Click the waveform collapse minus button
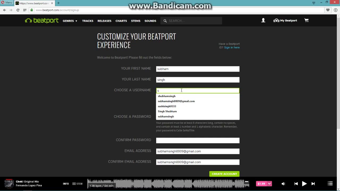 point(246,182)
